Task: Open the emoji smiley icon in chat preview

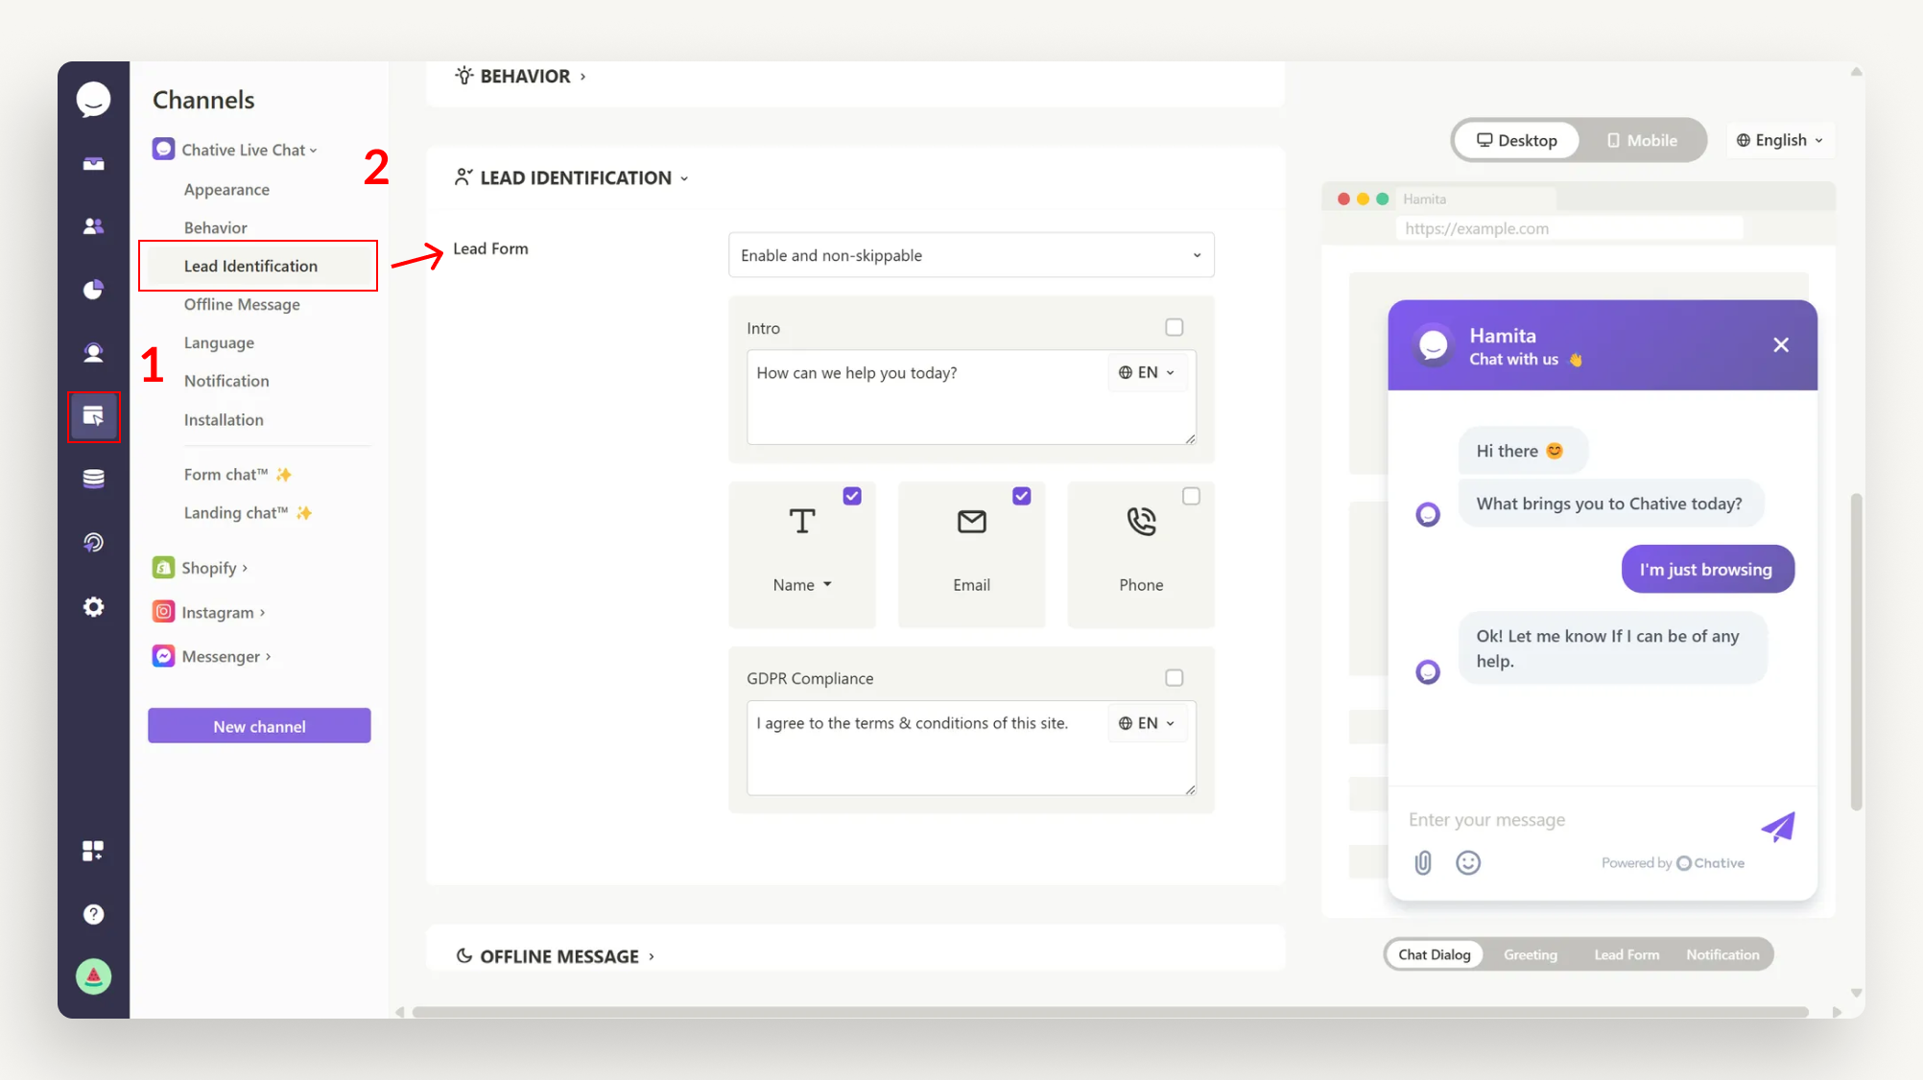Action: 1467,862
